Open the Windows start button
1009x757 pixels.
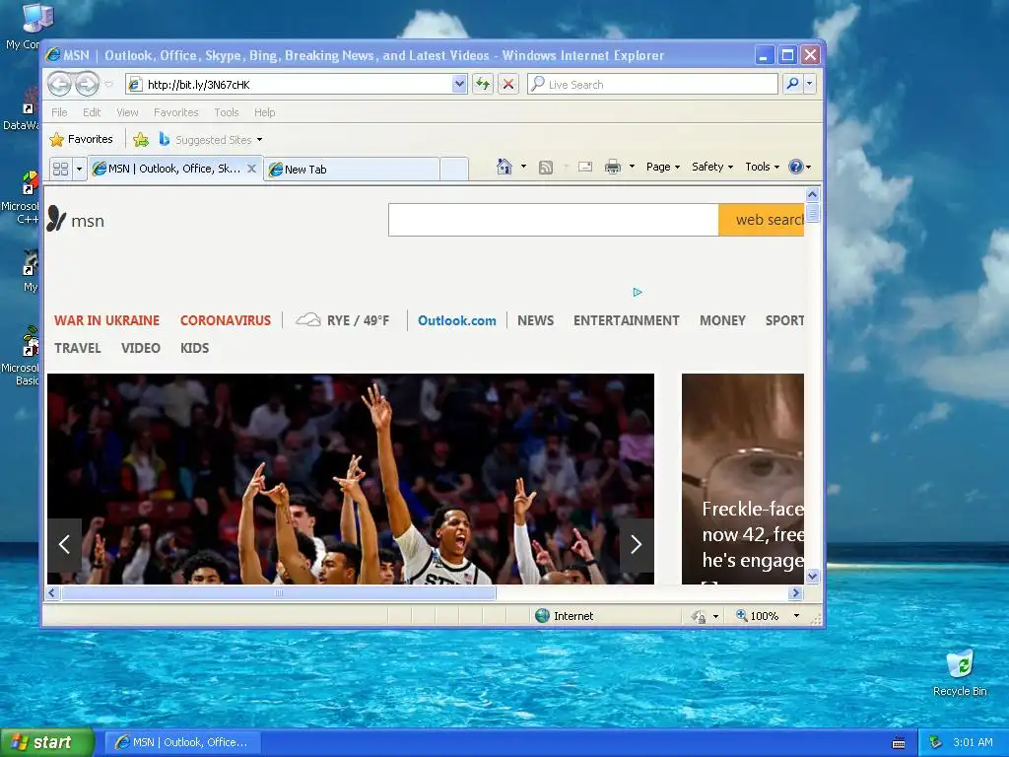[47, 742]
